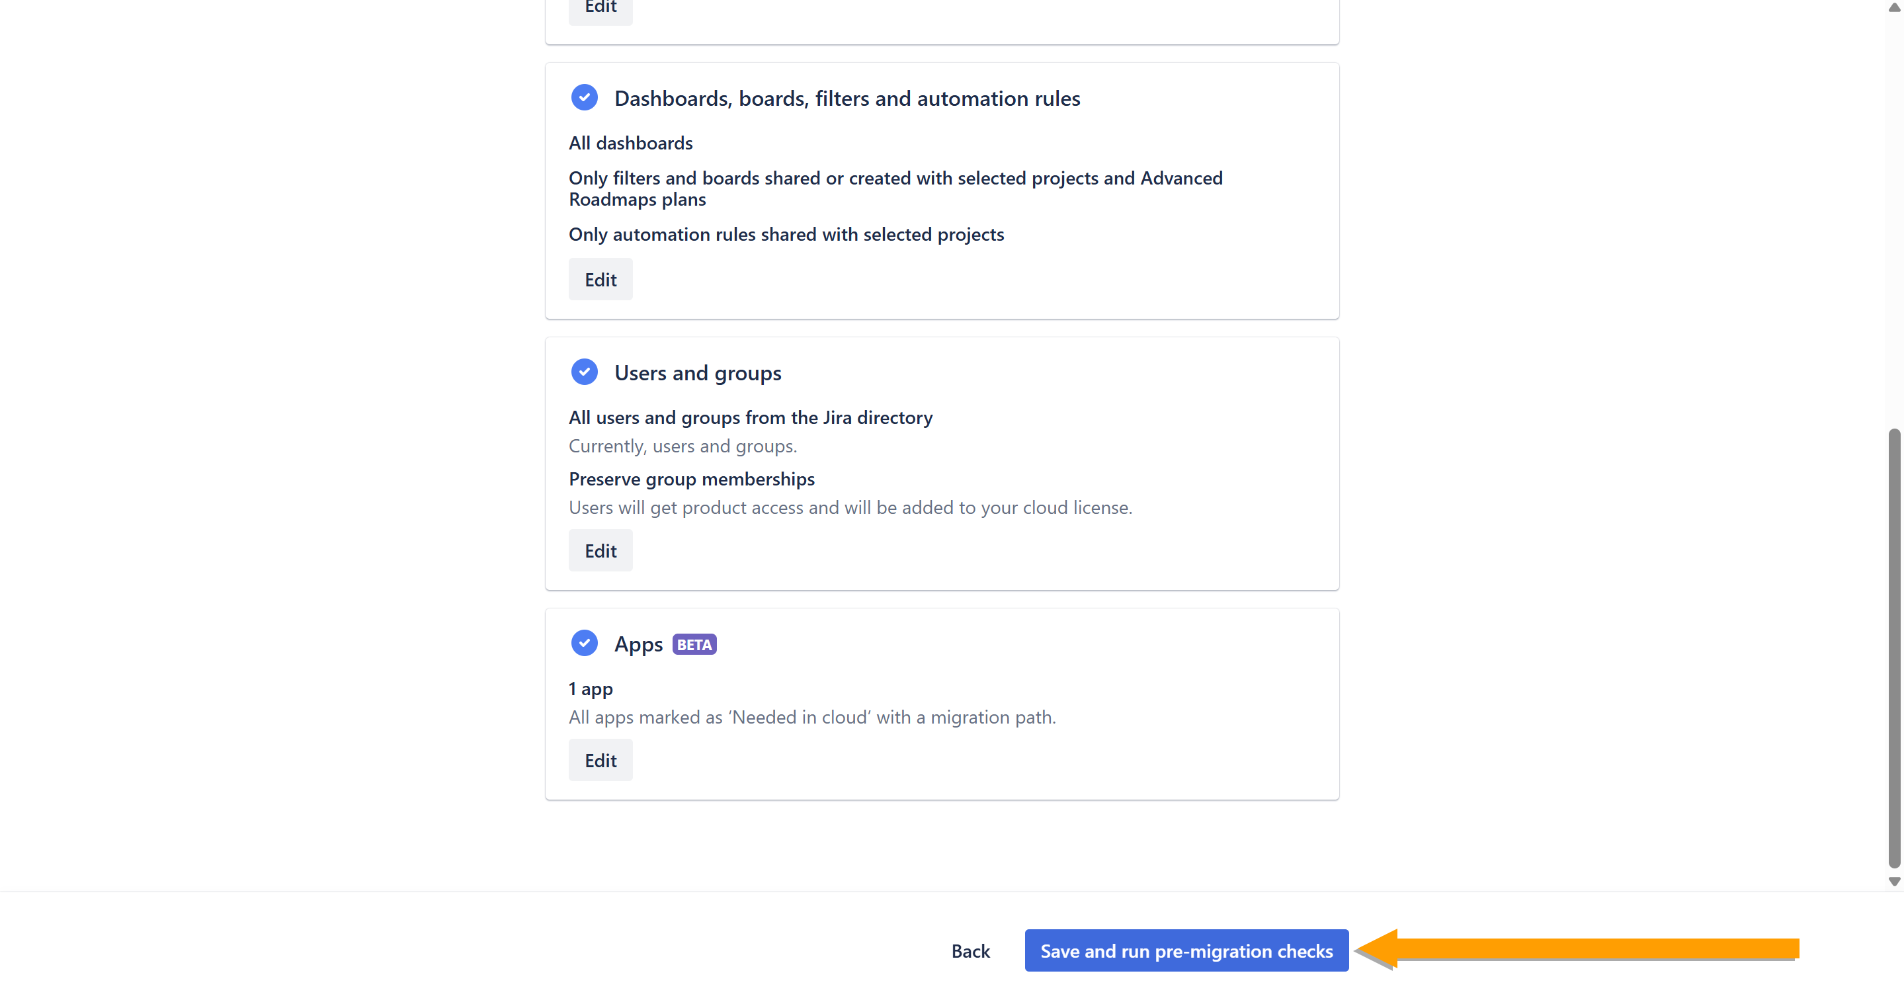
Task: Click the BETA badge next to Apps
Action: click(694, 645)
